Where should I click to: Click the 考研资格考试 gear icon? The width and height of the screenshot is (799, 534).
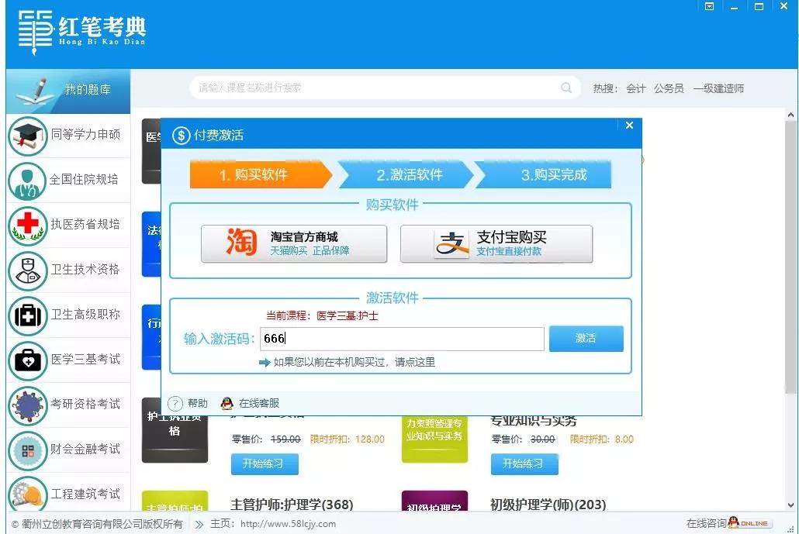pyautogui.click(x=28, y=405)
